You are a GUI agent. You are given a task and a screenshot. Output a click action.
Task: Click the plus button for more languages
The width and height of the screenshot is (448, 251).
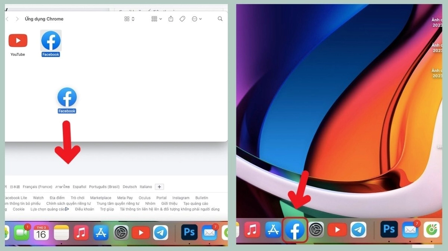[x=159, y=187]
